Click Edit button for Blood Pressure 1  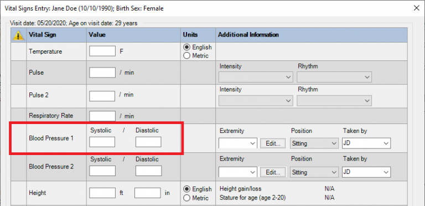pyautogui.click(x=273, y=143)
